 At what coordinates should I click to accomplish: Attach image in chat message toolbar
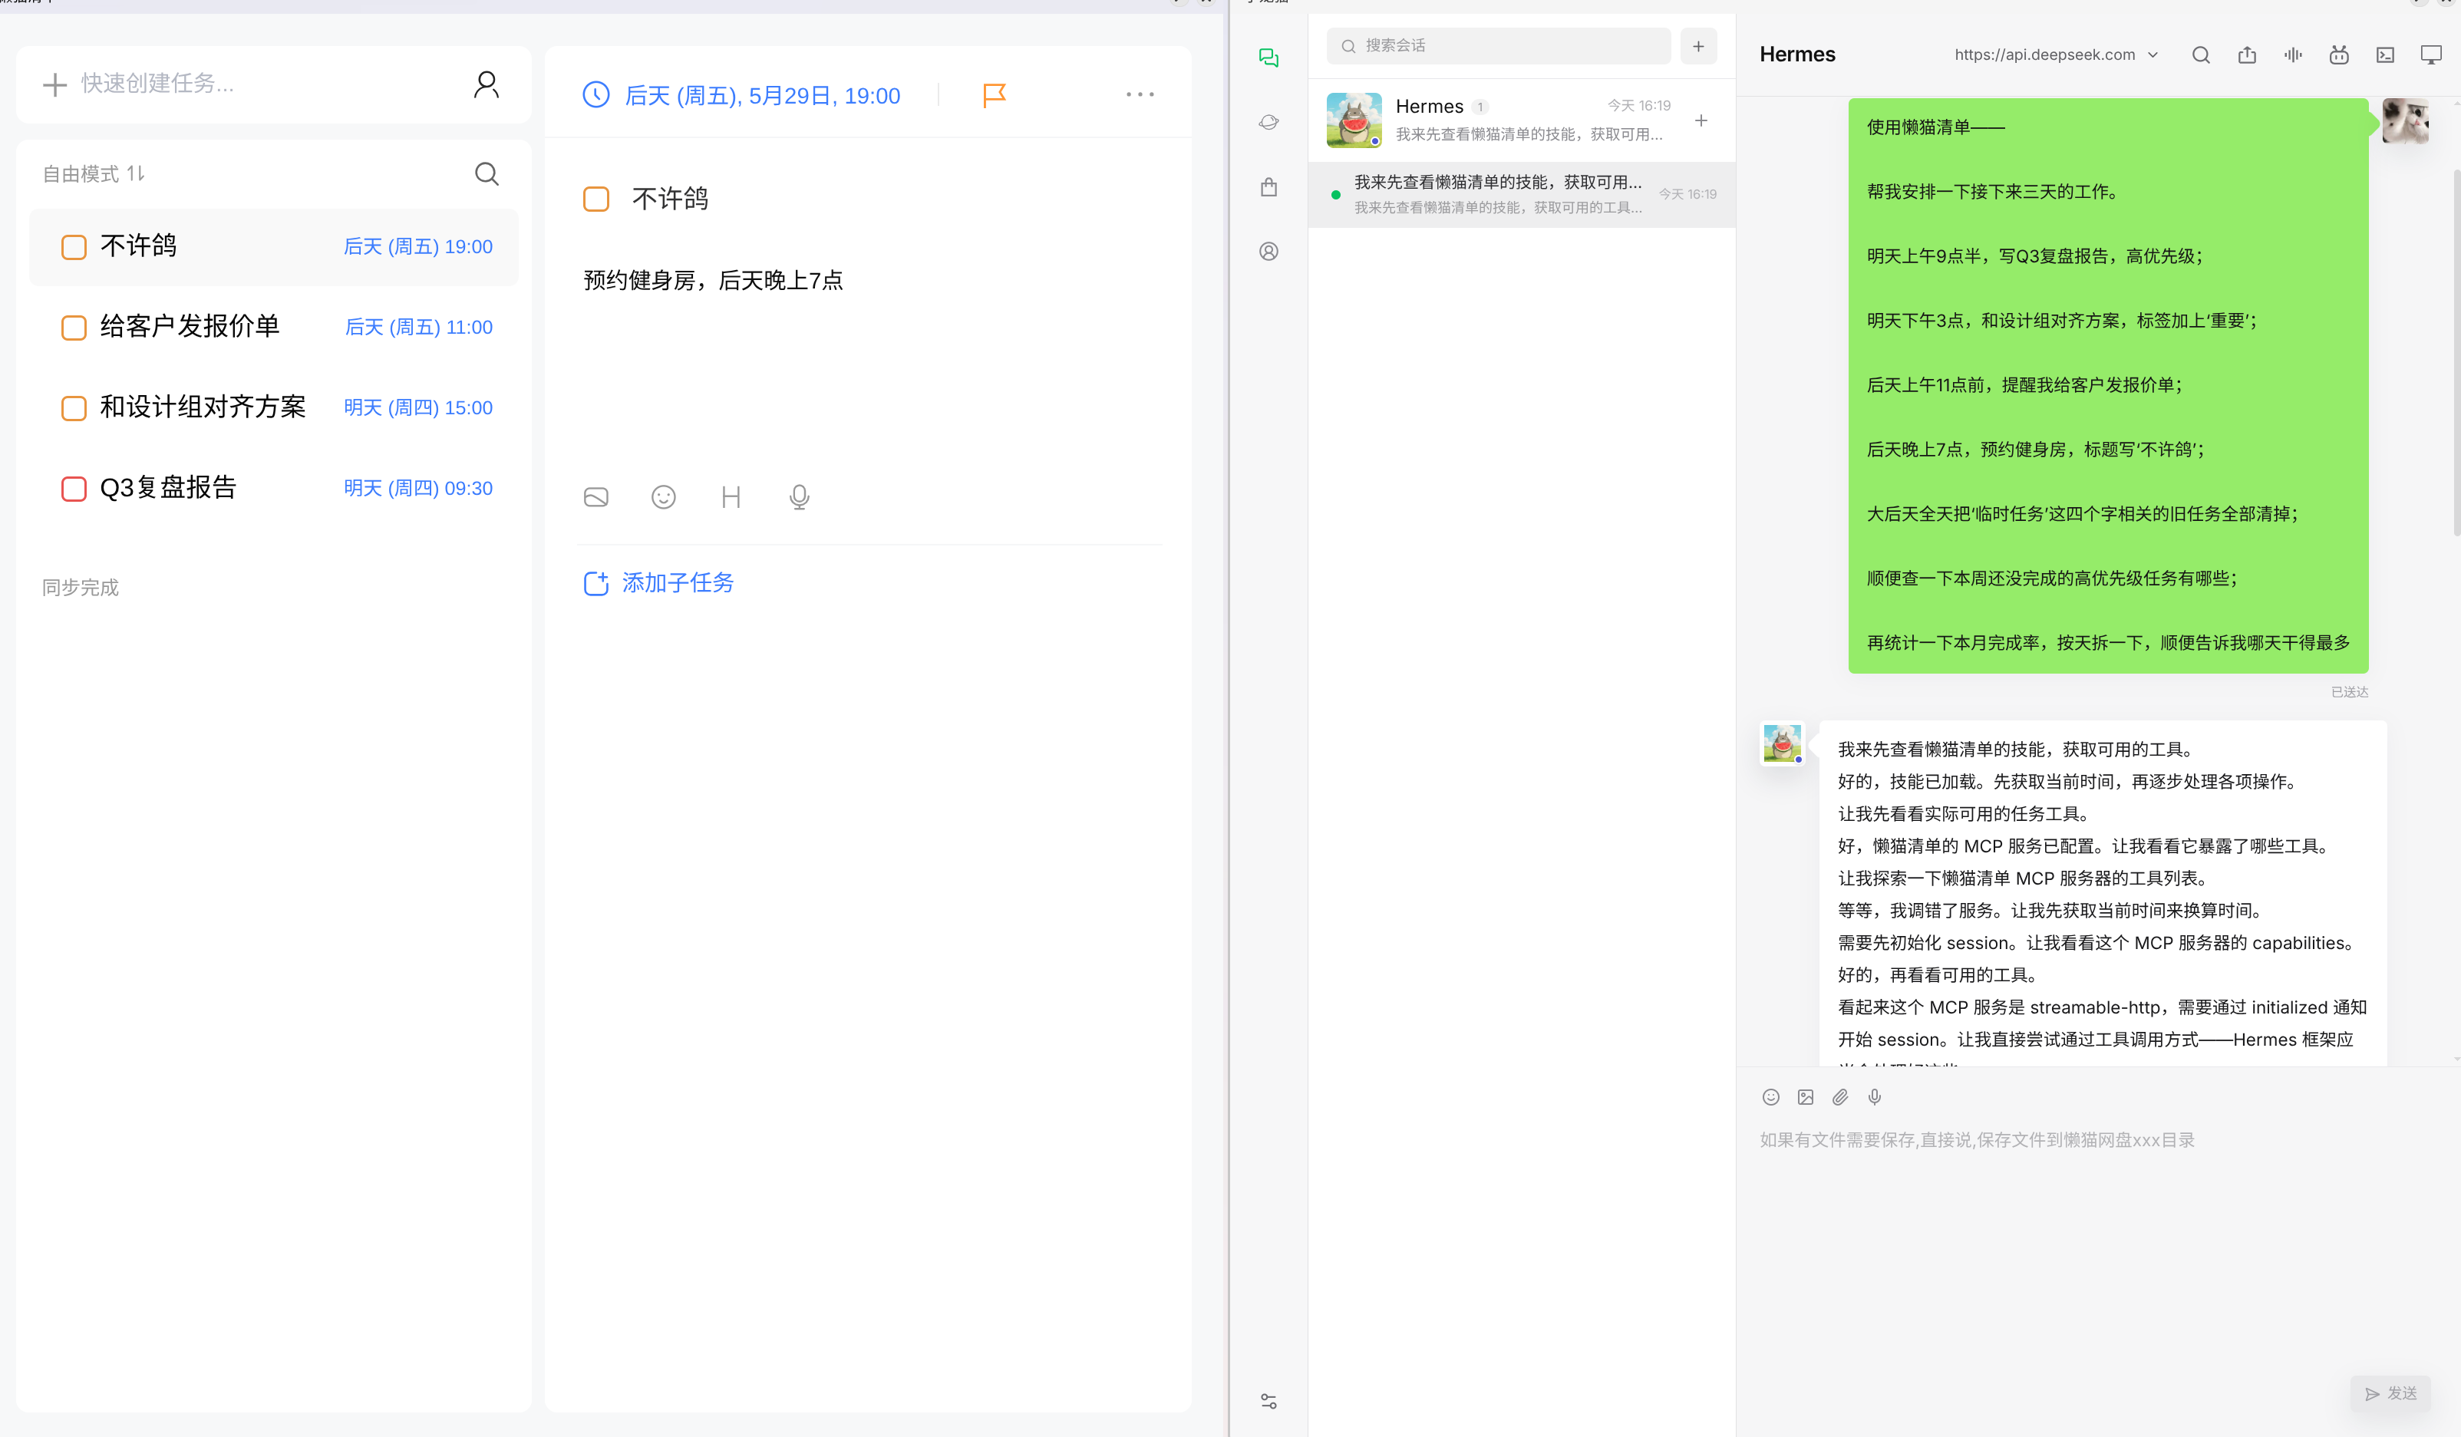coord(1806,1097)
